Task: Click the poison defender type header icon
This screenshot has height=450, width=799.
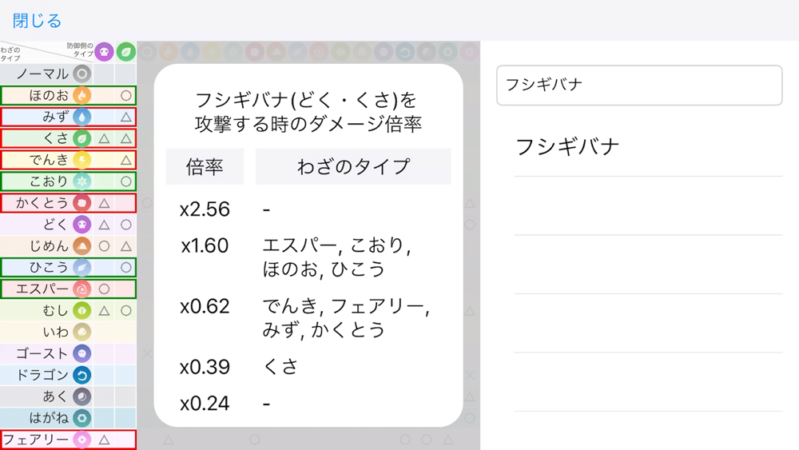Action: (x=104, y=52)
